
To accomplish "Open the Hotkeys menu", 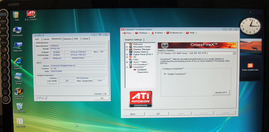I will point(142,33).
